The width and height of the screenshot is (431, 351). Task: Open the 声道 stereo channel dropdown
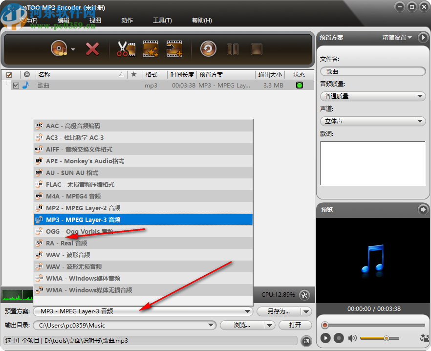(373, 121)
